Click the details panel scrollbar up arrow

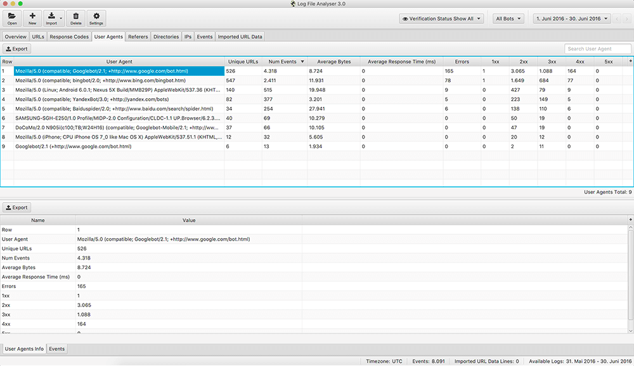point(630,228)
